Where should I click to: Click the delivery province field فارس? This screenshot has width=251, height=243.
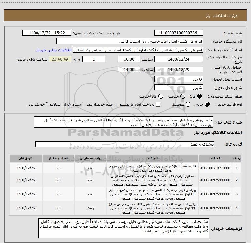click(x=179, y=79)
